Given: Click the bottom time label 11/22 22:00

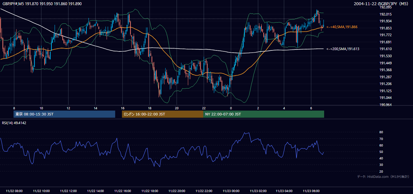Looking at the screenshot, I should coord(204,191).
